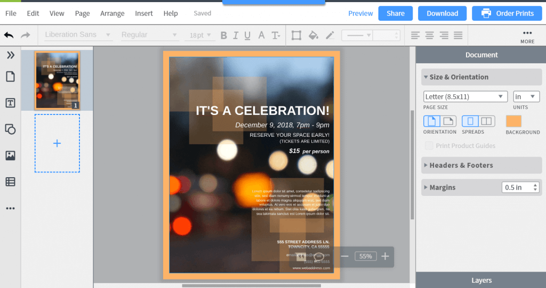Select the line color pencil tool
546x288 pixels.
click(330, 35)
